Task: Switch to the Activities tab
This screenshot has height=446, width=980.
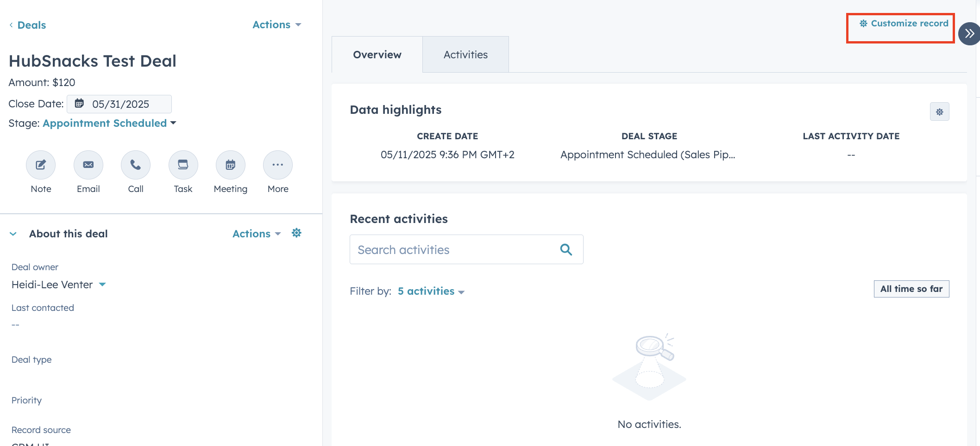Action: pos(465,55)
